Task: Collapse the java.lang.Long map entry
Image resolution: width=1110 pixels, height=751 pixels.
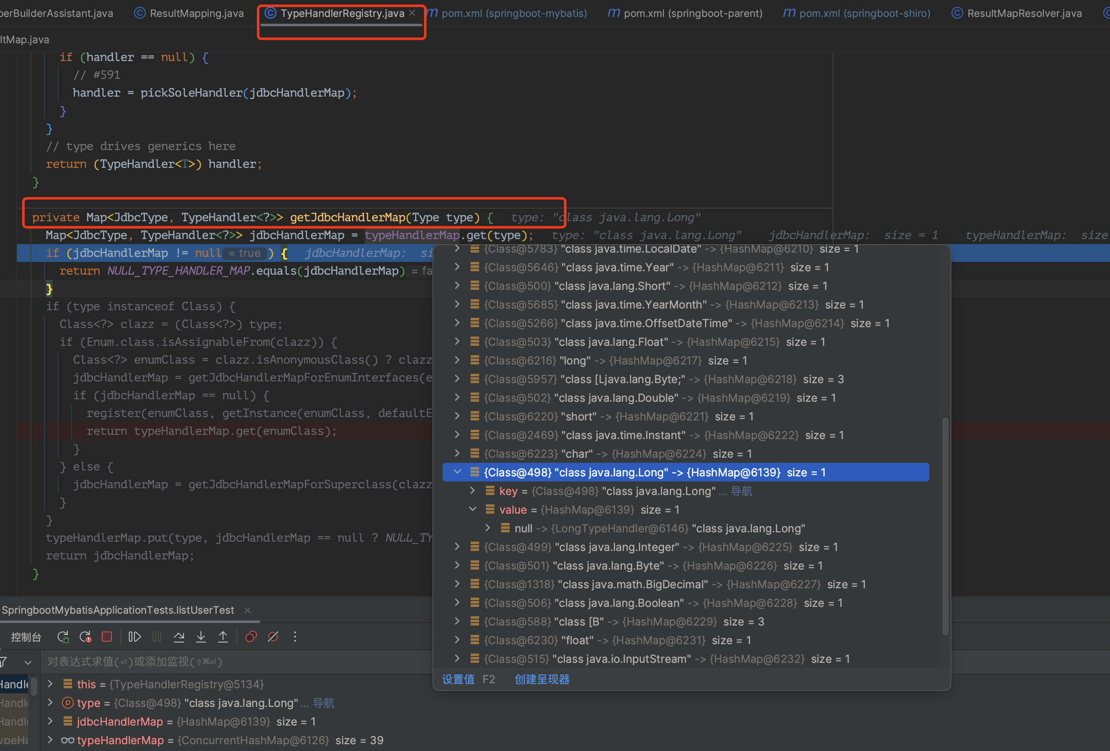Action: coord(457,472)
